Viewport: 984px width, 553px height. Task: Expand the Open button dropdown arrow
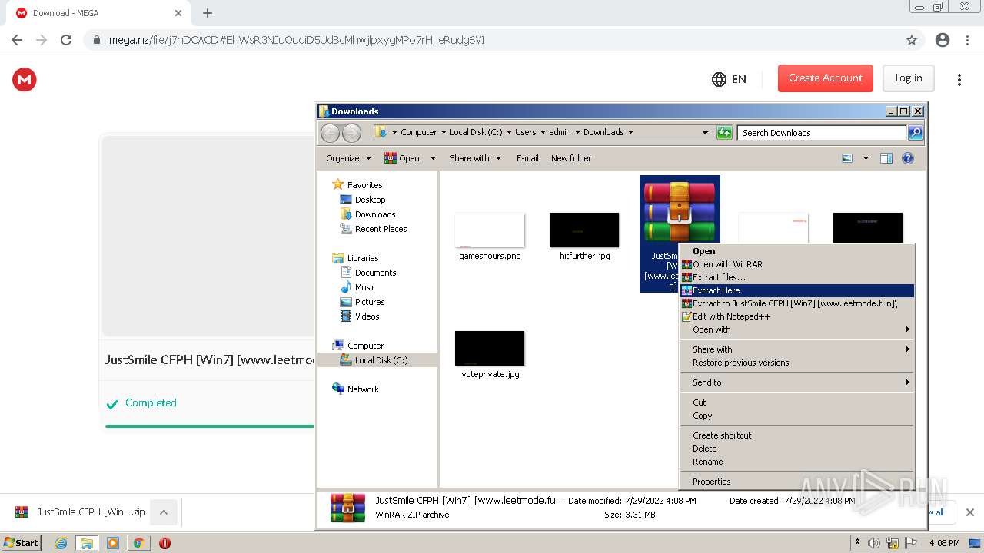click(433, 158)
